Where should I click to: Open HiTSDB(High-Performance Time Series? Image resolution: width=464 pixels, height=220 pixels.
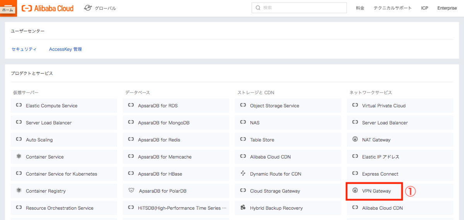coord(176,208)
